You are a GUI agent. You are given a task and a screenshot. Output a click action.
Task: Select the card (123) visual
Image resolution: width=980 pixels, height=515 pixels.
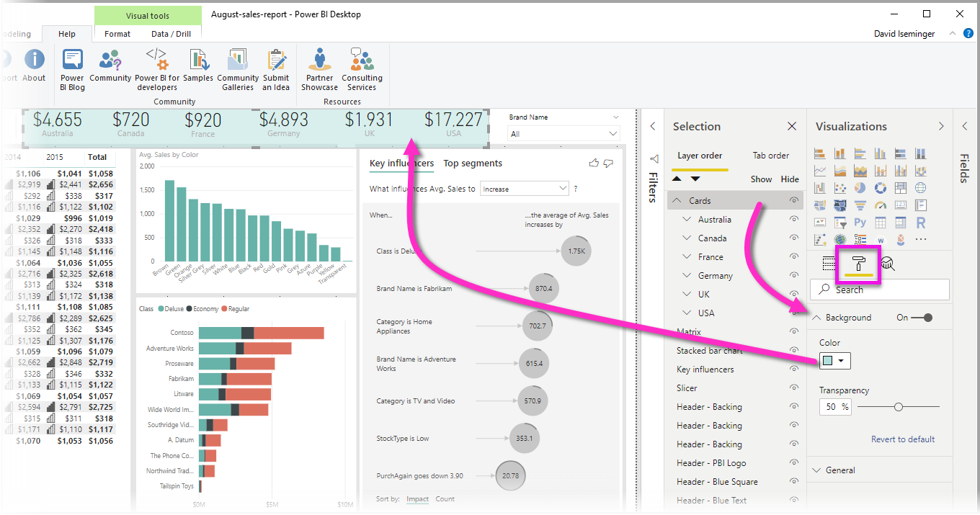point(900,205)
